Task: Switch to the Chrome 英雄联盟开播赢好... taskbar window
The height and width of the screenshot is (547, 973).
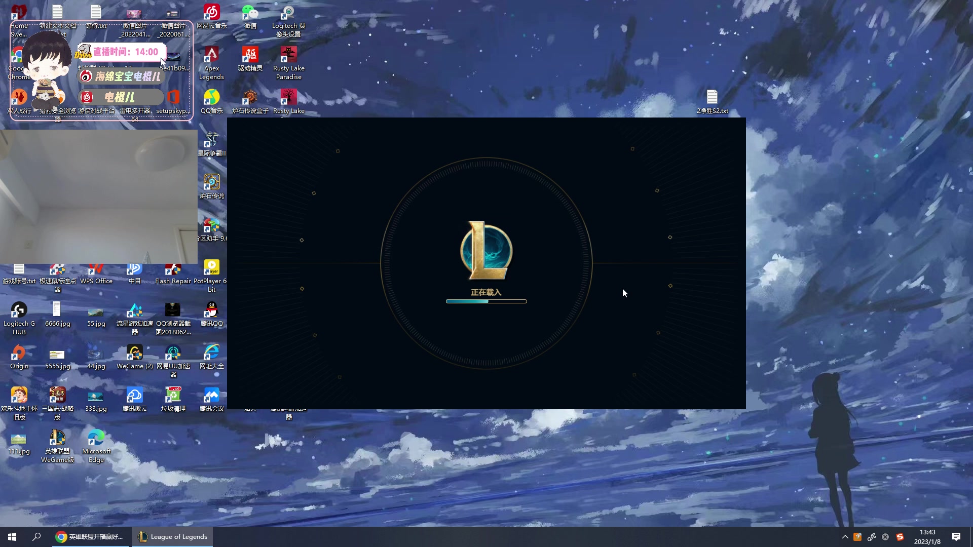Action: pyautogui.click(x=90, y=537)
